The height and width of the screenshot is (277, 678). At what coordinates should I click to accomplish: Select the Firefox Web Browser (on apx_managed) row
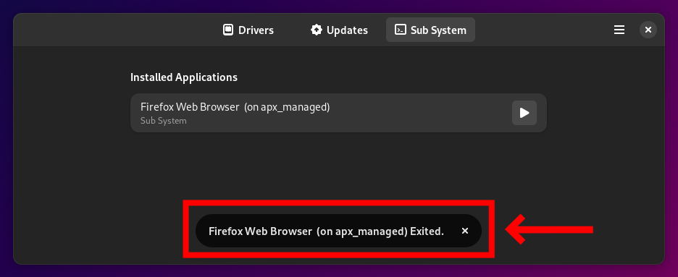338,113
